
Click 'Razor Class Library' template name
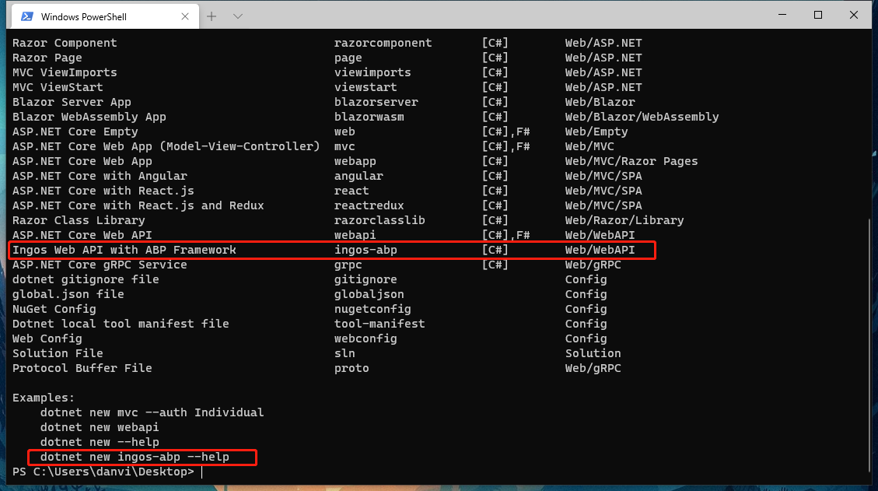click(79, 220)
